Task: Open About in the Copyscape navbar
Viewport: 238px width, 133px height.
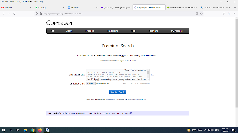Action: [69, 31]
